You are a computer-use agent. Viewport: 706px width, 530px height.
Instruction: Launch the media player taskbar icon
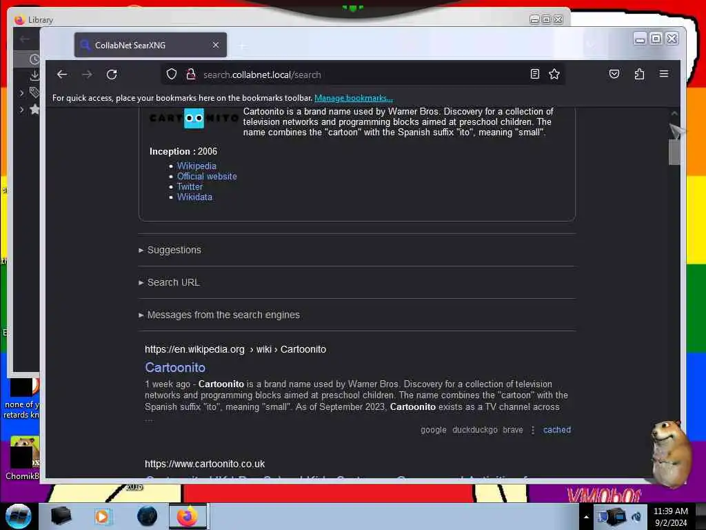102,516
